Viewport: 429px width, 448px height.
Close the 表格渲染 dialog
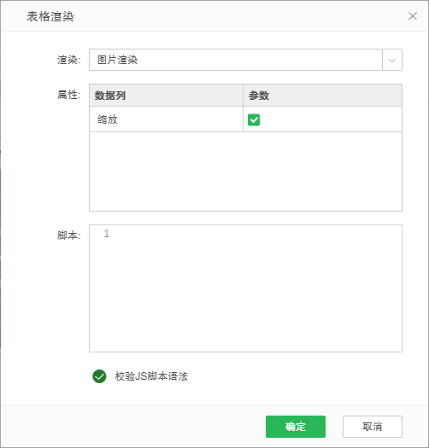pos(413,16)
